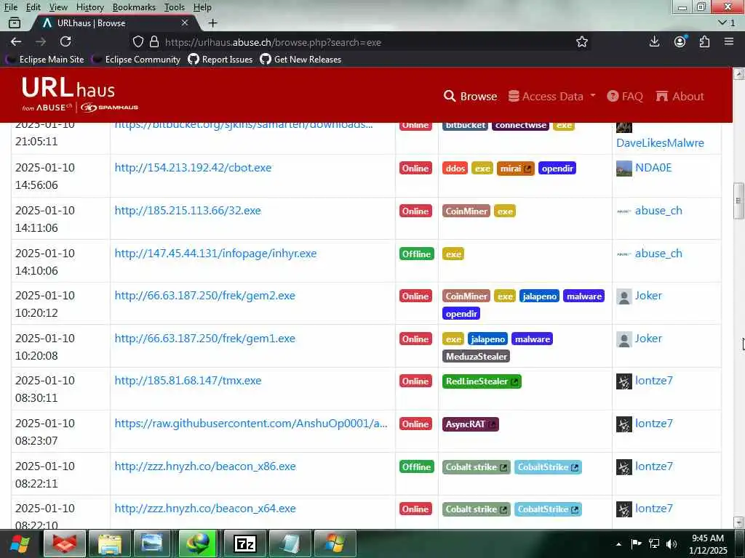Open Eclipse Main Site bookmark
Screen dimensions: 745x558
click(x=45, y=60)
